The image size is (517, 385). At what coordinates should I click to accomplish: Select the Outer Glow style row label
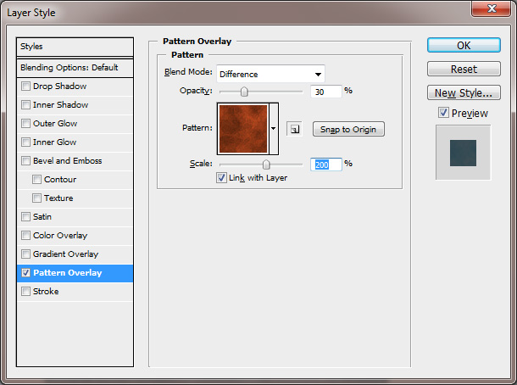[x=55, y=123]
